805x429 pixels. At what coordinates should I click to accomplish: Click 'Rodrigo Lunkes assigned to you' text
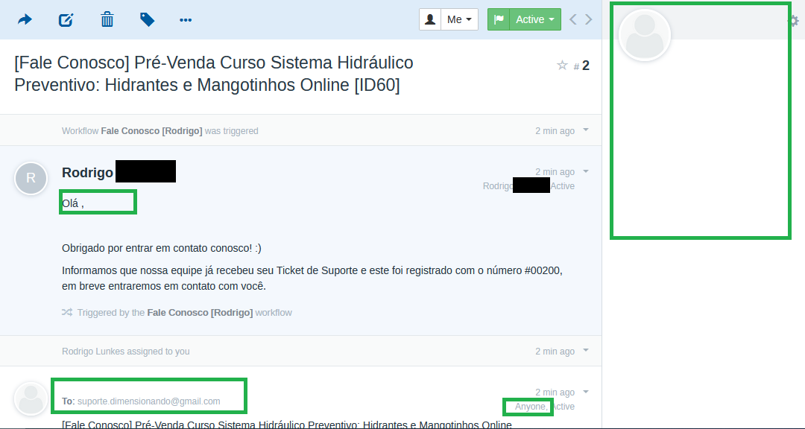point(126,352)
